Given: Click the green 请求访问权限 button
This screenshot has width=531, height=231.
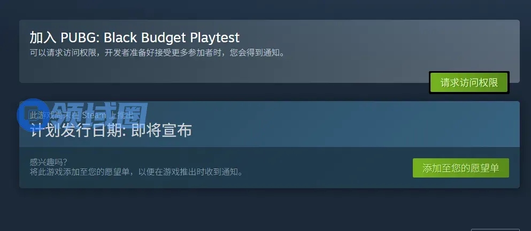Looking at the screenshot, I should click(469, 83).
